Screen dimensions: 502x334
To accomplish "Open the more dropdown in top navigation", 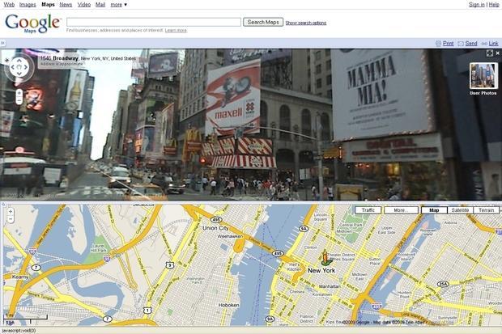I will pyautogui.click(x=119, y=5).
